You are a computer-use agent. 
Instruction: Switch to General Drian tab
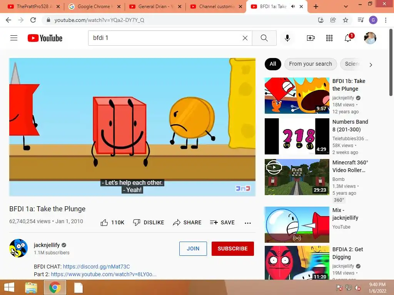[155, 7]
